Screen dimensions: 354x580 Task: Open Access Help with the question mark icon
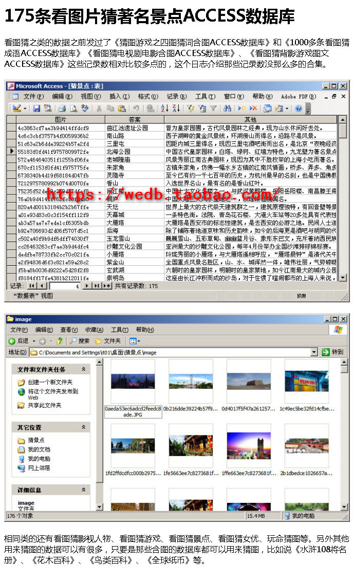coord(299,108)
